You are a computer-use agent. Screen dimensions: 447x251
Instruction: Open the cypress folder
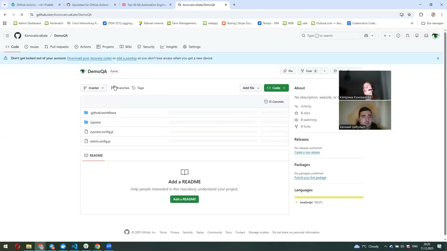[x=95, y=122]
